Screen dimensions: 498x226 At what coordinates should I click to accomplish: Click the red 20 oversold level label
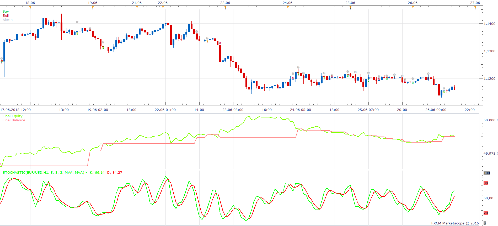tap(486, 213)
